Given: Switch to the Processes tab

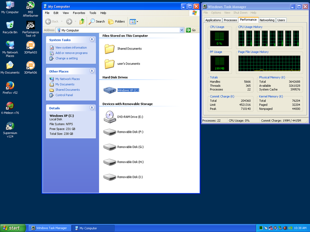Looking at the screenshot, I should click(x=230, y=20).
